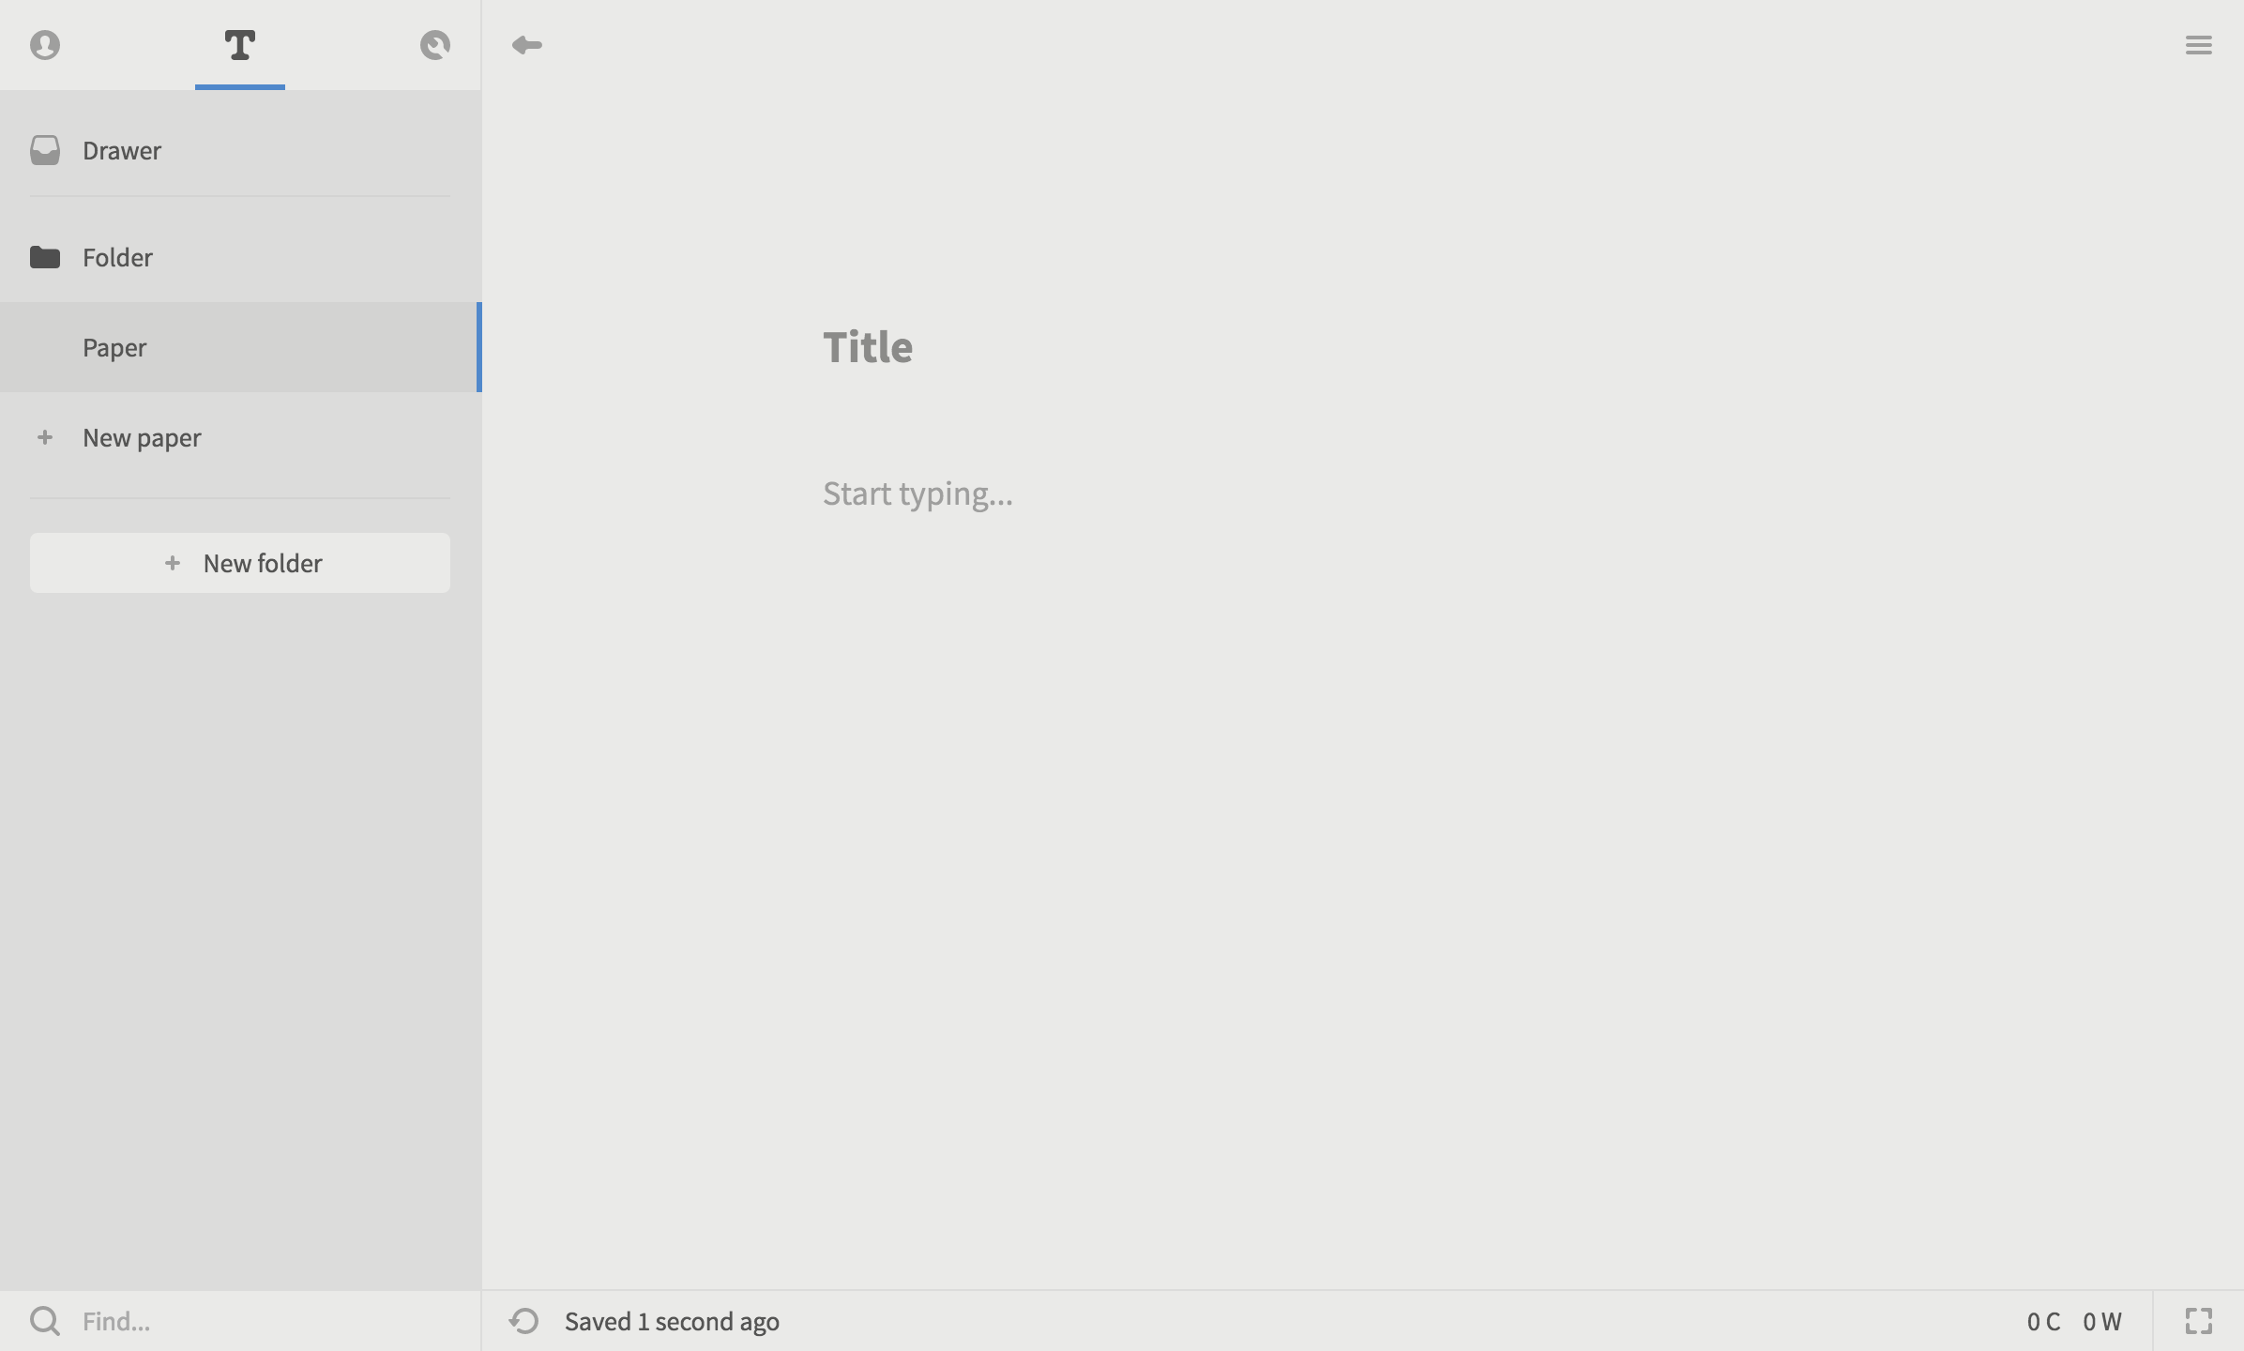Toggle the character count 0 C
The image size is (2244, 1351).
tap(2043, 1321)
